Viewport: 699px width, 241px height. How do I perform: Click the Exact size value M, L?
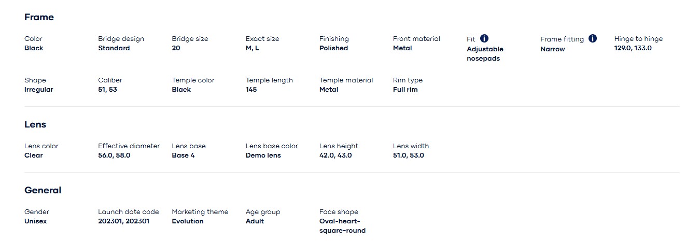(253, 48)
